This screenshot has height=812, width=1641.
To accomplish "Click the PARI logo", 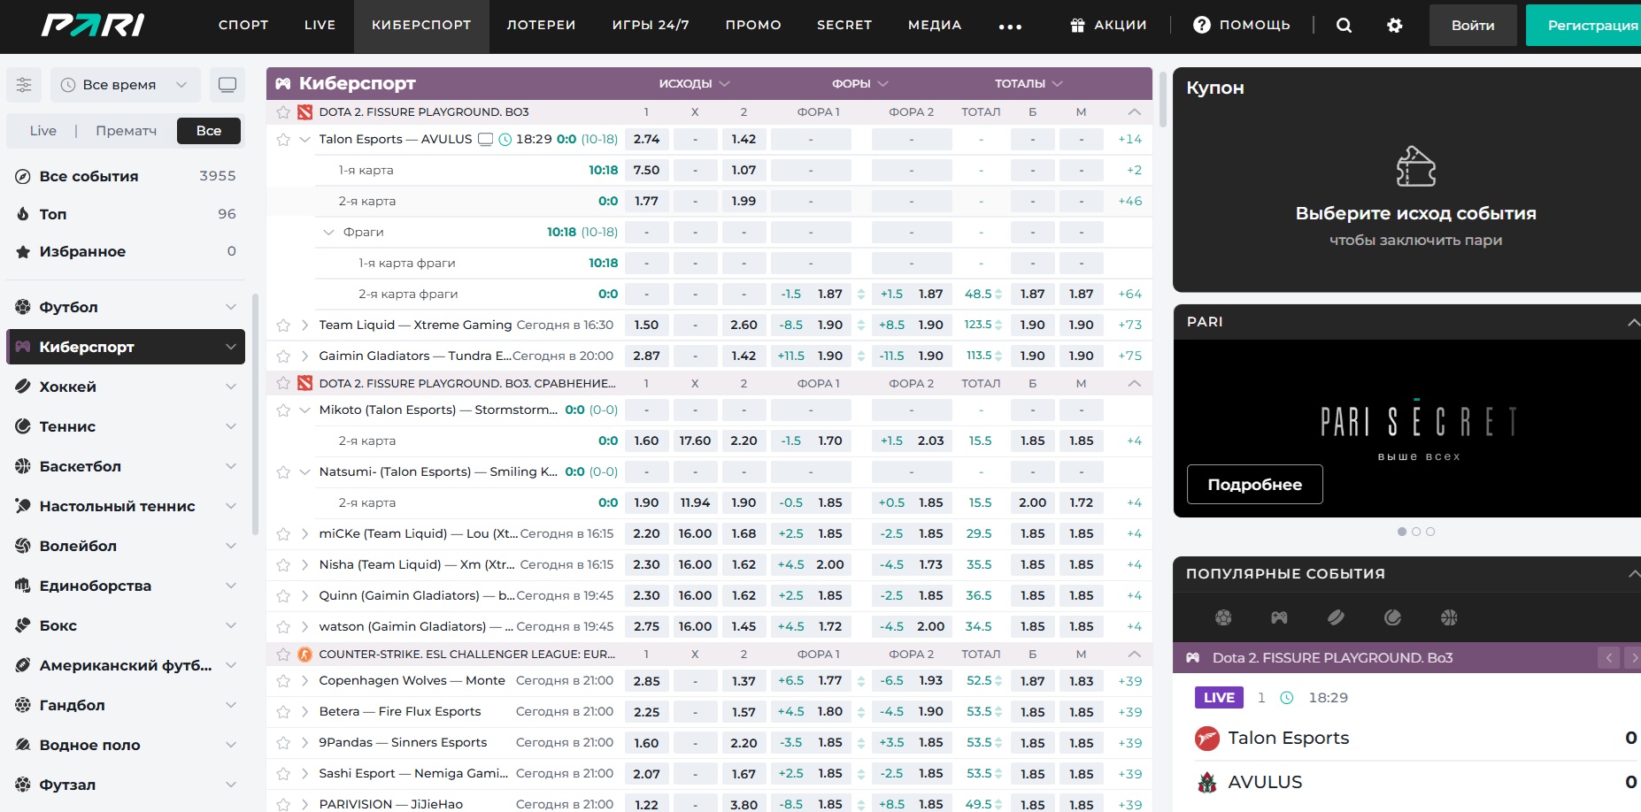I will click(93, 26).
